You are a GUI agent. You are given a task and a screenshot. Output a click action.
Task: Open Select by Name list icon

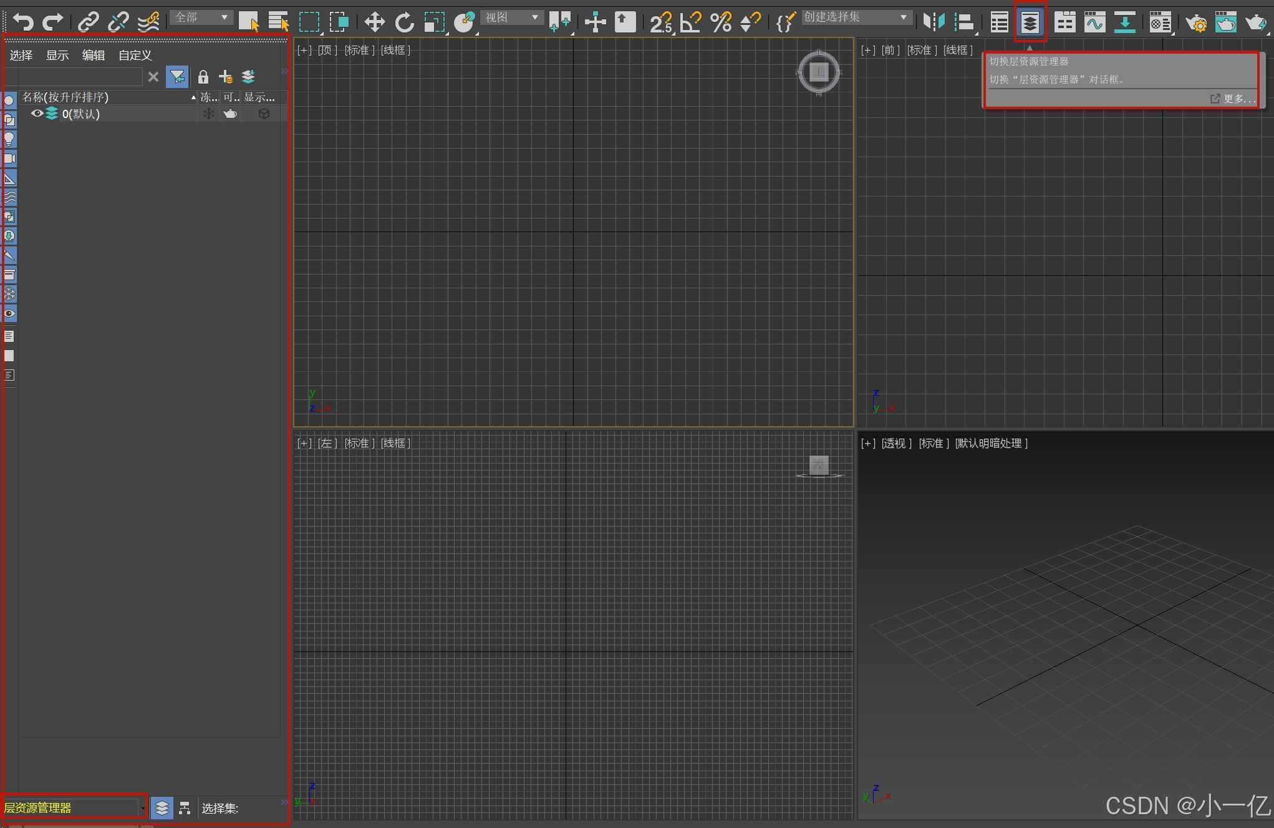click(279, 22)
